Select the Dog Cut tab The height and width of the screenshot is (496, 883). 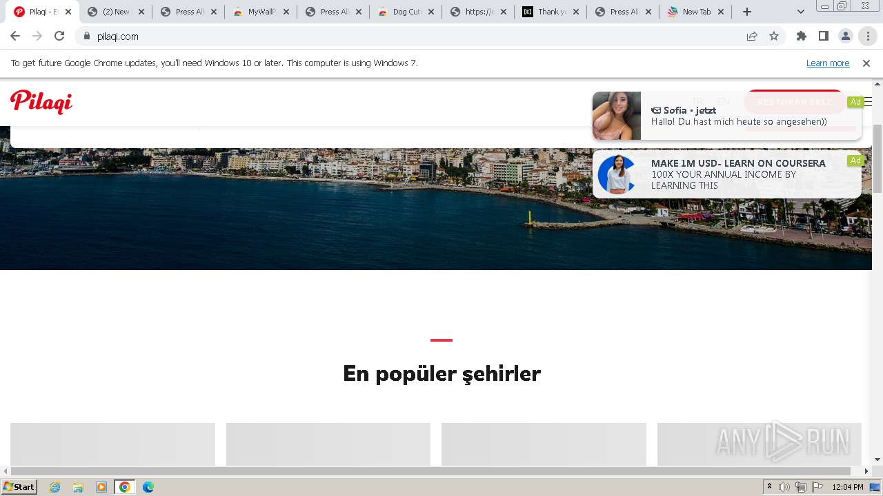[x=406, y=12]
